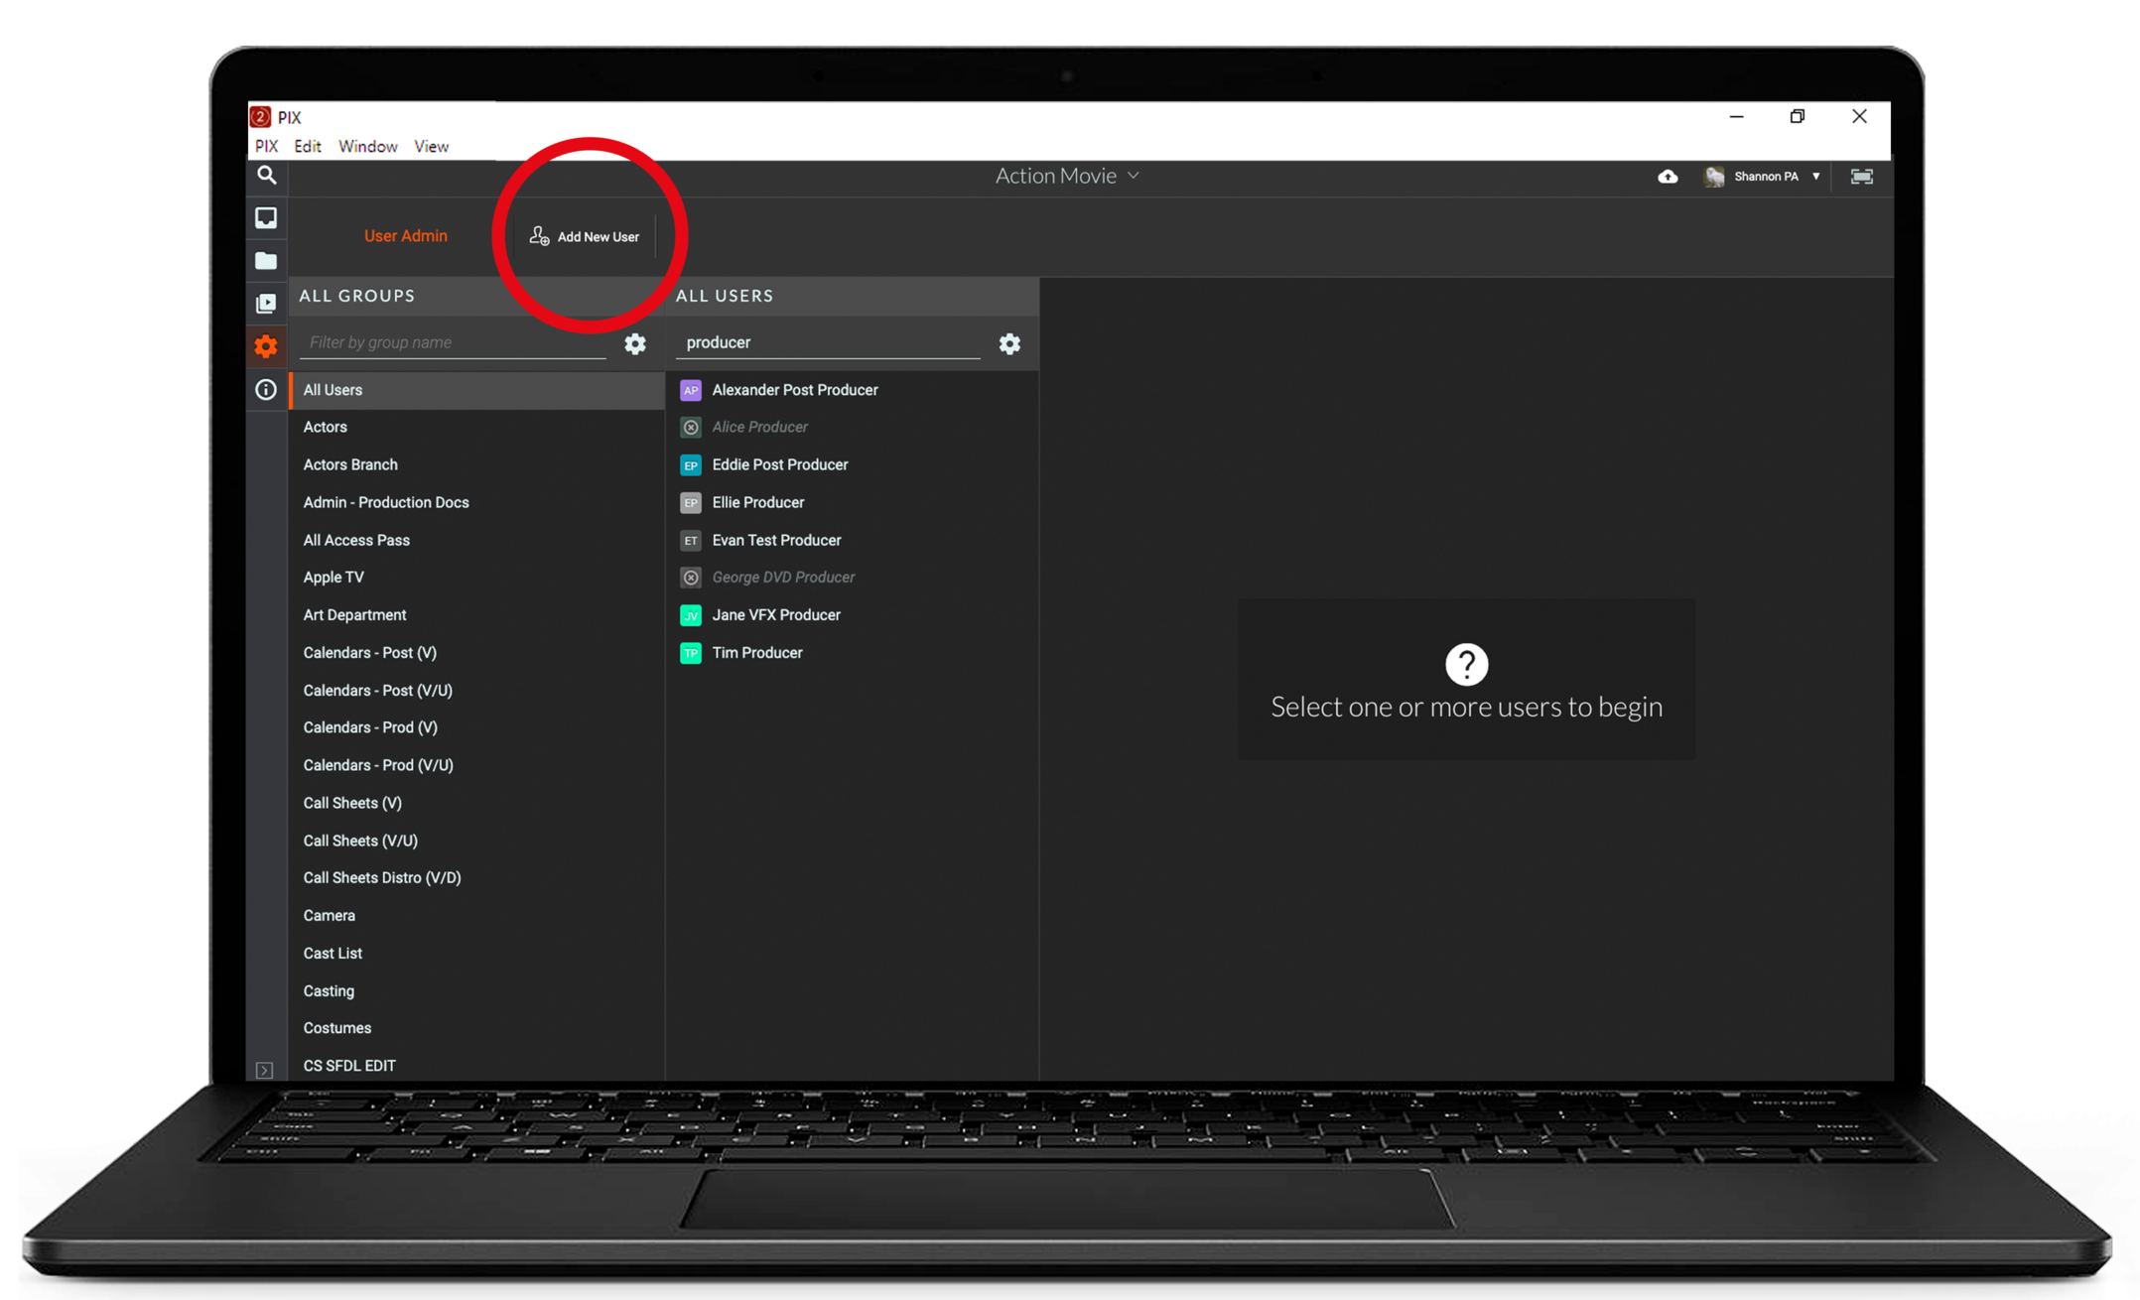Open All Users filter settings gear
The height and width of the screenshot is (1300, 2140).
click(x=1009, y=343)
